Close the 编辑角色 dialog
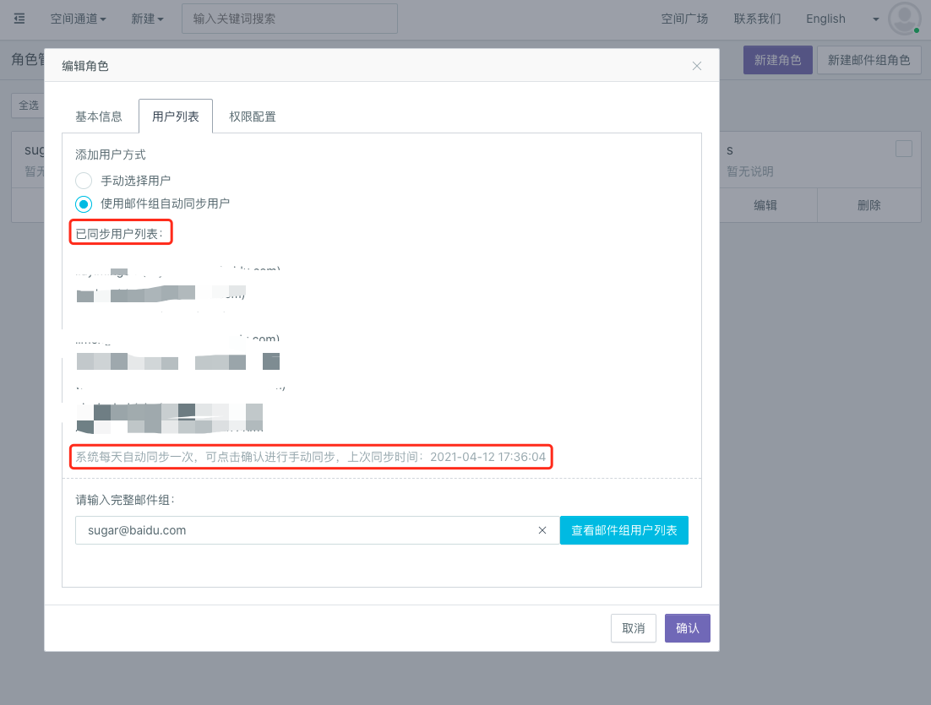931x705 pixels. click(x=696, y=66)
